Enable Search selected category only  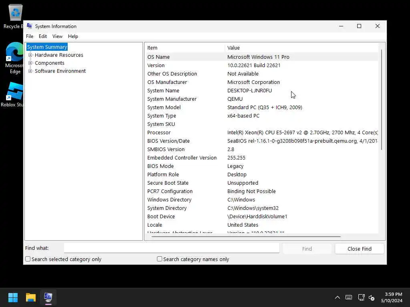tap(28, 259)
